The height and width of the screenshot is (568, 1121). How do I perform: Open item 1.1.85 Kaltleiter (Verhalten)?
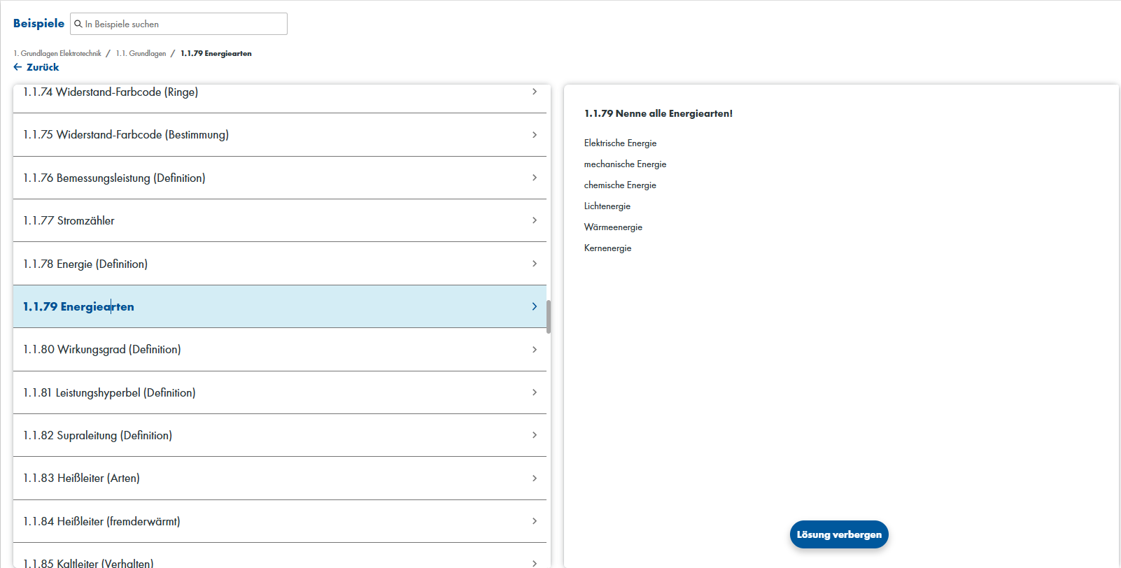click(280, 556)
